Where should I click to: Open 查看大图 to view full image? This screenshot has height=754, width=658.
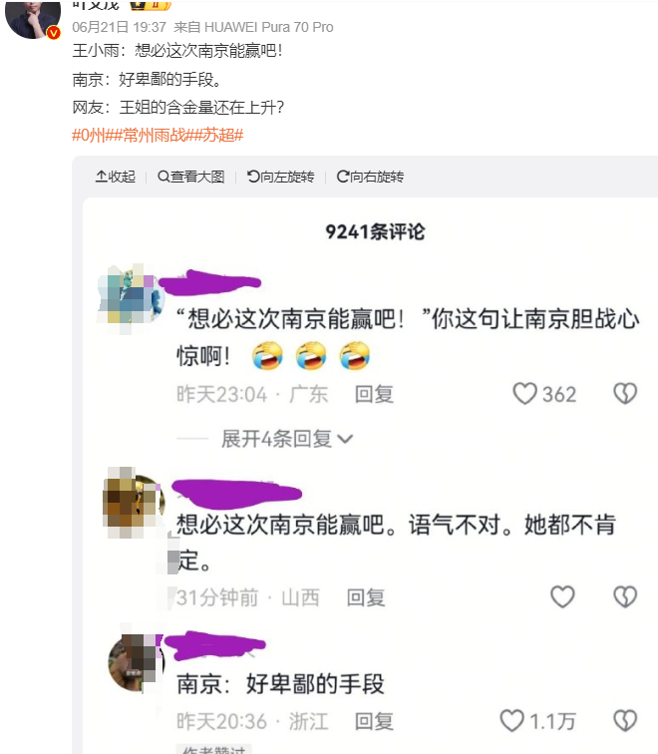[191, 177]
